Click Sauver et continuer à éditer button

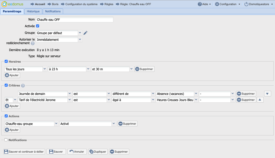click(x=24, y=152)
